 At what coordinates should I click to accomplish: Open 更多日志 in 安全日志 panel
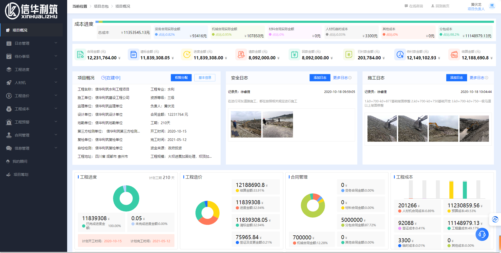(x=342, y=78)
